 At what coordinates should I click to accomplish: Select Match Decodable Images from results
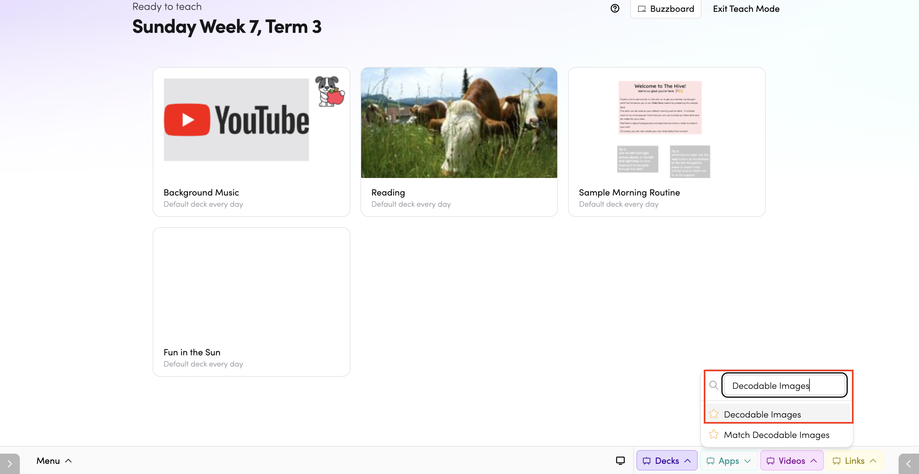pyautogui.click(x=777, y=435)
